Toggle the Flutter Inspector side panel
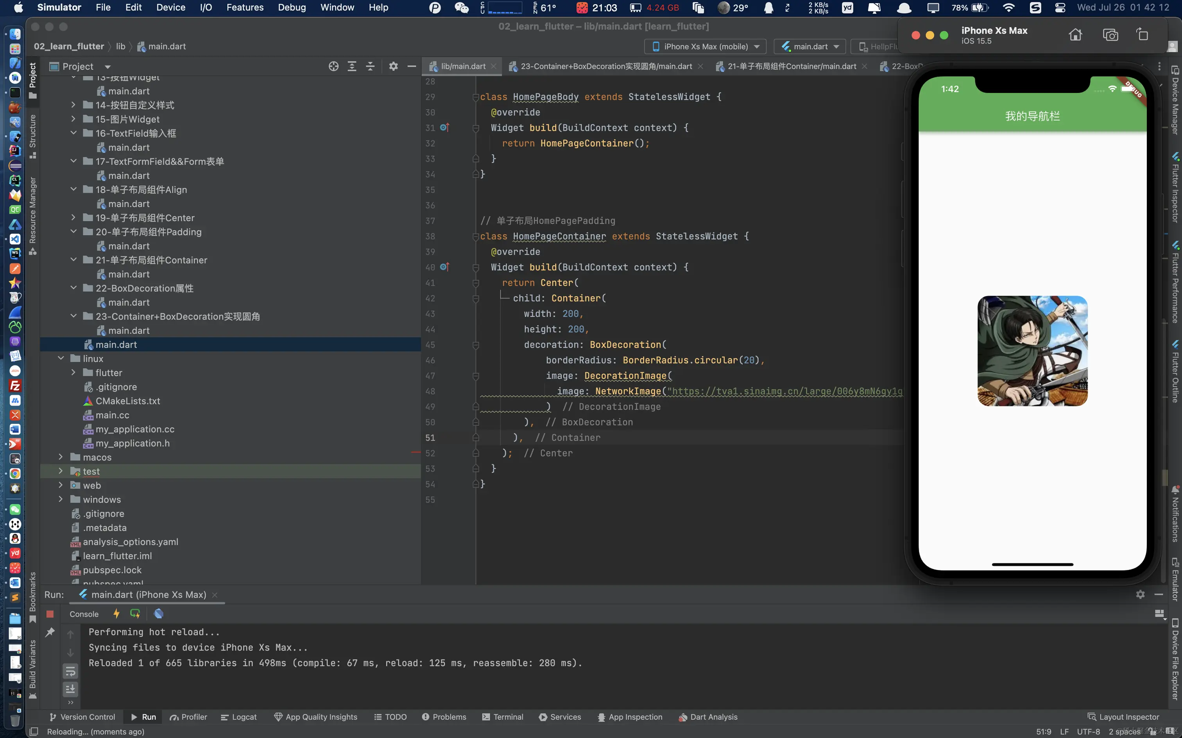Screen dimensions: 1182x738 point(1175,187)
